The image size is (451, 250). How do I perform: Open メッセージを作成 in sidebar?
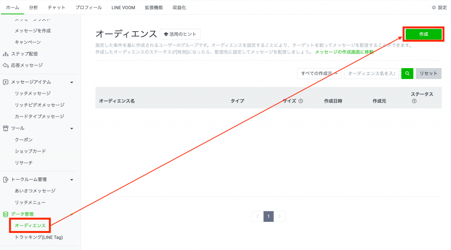point(33,31)
